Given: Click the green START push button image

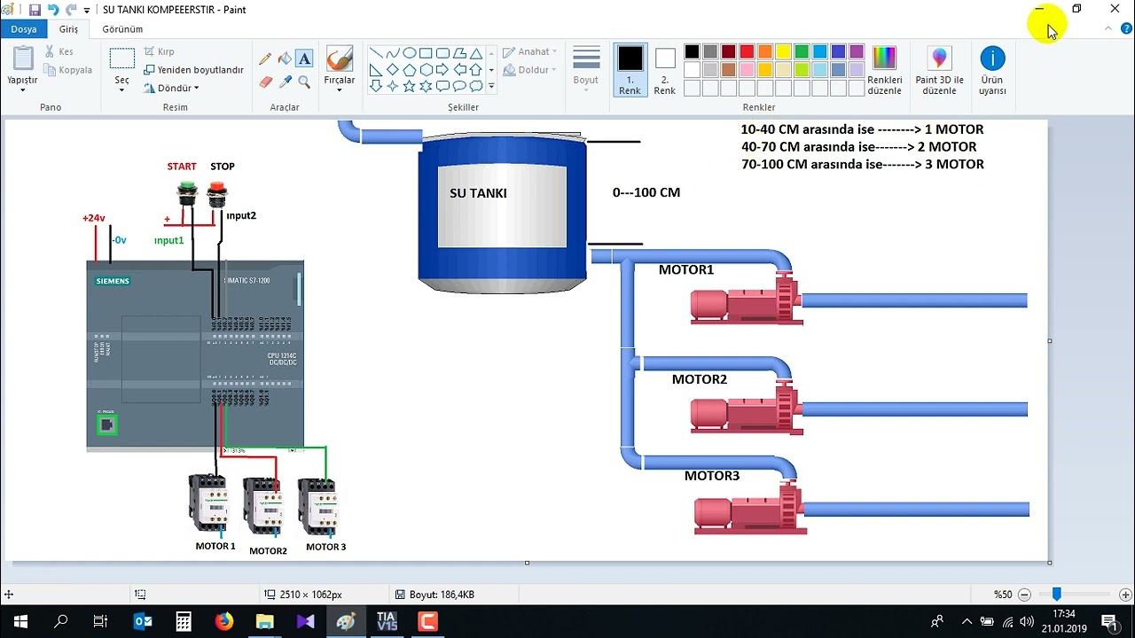Looking at the screenshot, I should [x=186, y=192].
